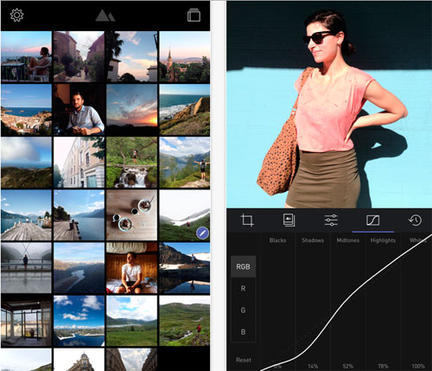Open thumbnail of palm tree silhouette and sky
The width and height of the screenshot is (432, 371).
(132, 57)
